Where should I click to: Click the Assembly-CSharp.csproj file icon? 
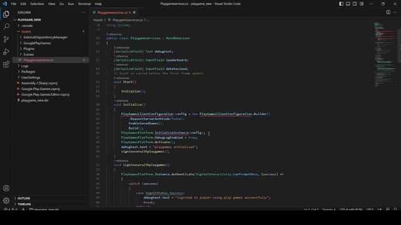click(x=18, y=83)
